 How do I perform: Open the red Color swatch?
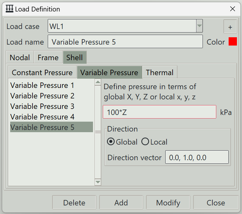coord(232,41)
